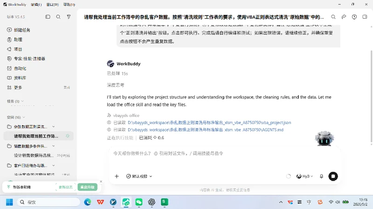The image size is (373, 209).
Task: Open the 默认权限 permissions dropdown
Action: [139, 176]
